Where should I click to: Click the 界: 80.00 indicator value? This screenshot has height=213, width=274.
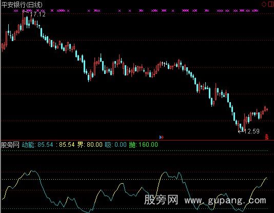(x=90, y=145)
